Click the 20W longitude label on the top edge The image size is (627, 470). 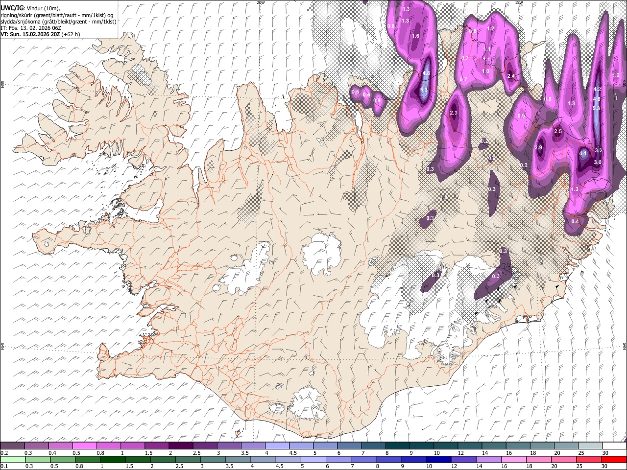(261, 2)
